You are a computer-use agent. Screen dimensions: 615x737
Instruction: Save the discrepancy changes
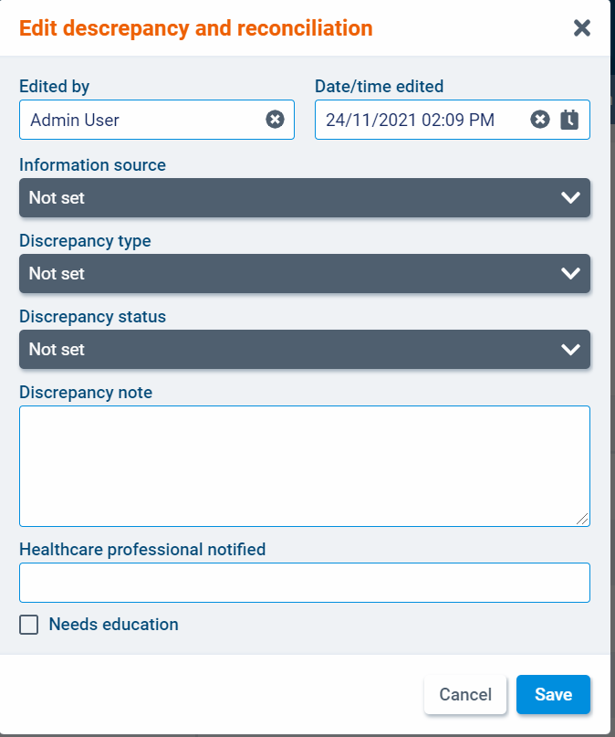coord(553,694)
